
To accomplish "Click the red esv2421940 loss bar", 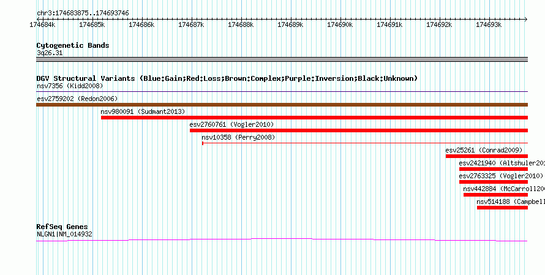I will click(x=494, y=169).
